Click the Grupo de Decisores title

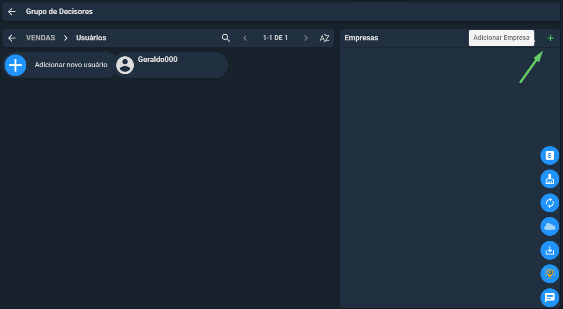[59, 12]
